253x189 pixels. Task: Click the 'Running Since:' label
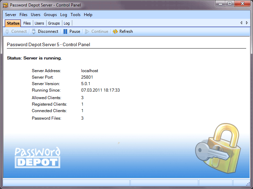[x=46, y=90]
